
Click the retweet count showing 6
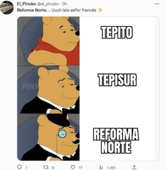pos(53,168)
